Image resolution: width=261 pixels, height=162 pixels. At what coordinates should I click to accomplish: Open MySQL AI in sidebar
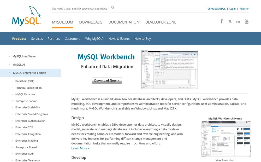point(19,65)
